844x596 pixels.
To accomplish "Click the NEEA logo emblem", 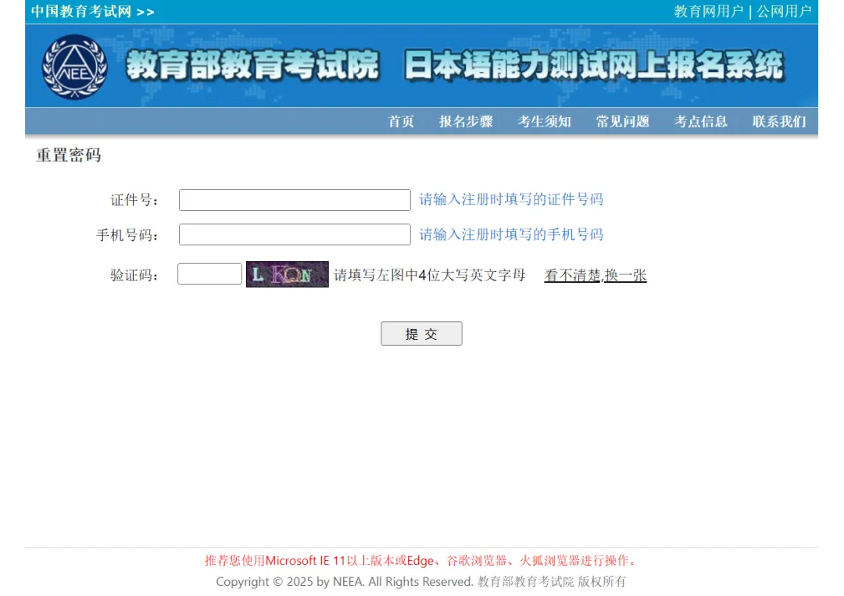I will (x=74, y=66).
